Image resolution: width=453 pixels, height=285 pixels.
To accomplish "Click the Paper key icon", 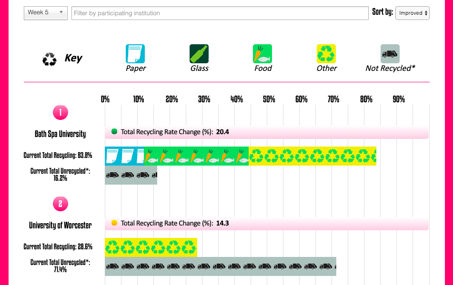I will click(x=135, y=54).
